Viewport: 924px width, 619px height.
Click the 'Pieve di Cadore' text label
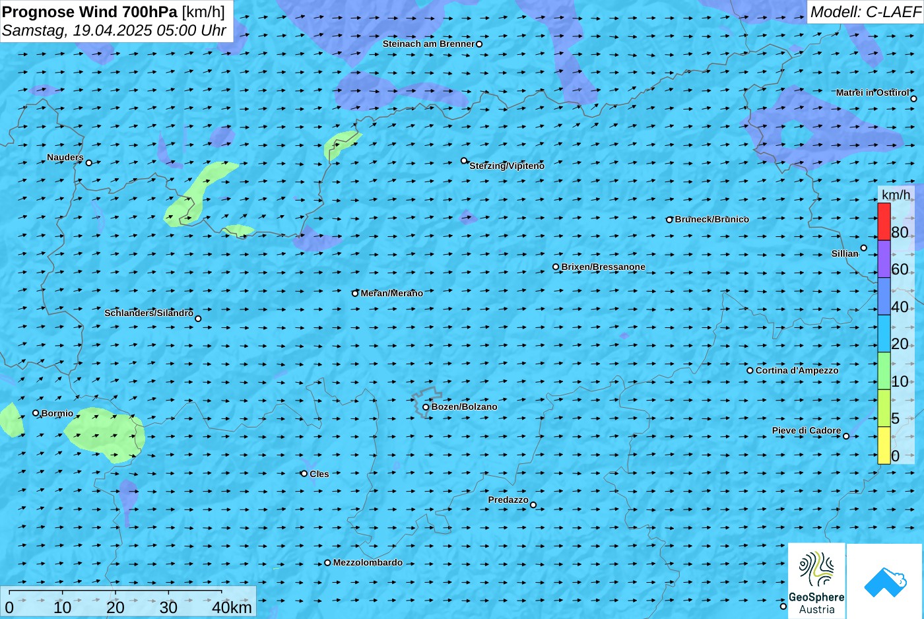[807, 430]
